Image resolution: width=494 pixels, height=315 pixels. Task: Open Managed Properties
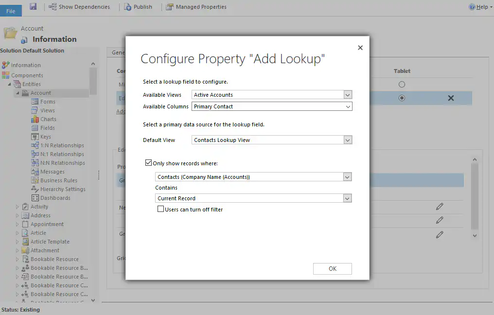coord(196,7)
